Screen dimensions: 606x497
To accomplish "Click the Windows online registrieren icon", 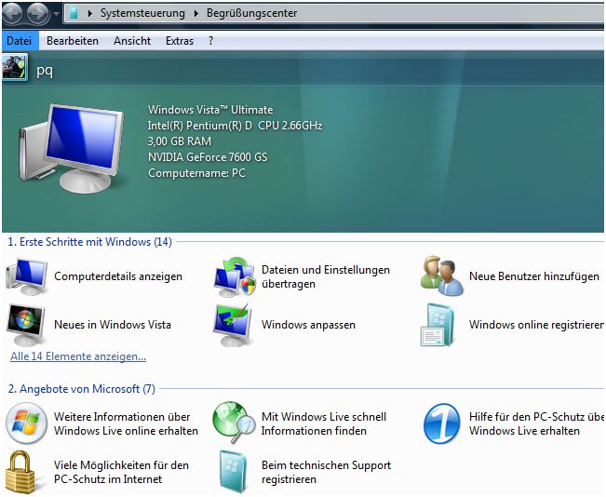I will [438, 325].
